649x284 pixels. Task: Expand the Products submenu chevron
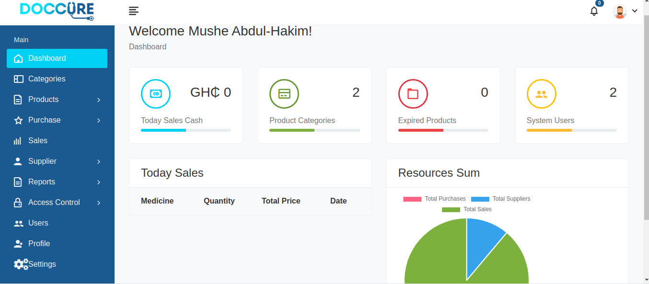tap(99, 100)
